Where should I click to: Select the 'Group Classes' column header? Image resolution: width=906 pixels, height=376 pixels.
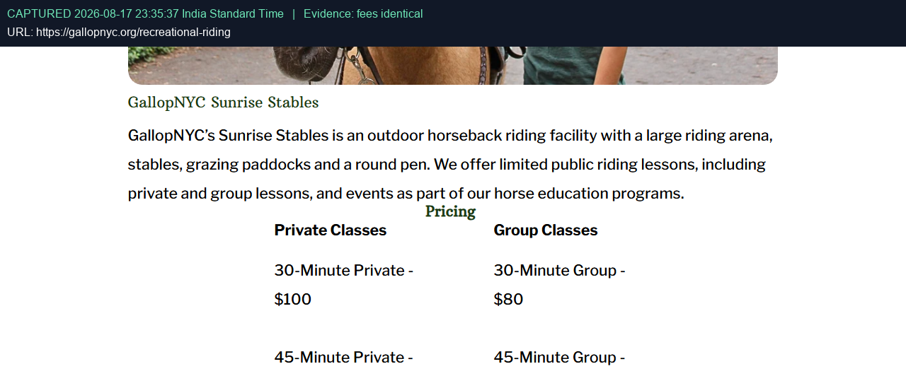tap(546, 230)
